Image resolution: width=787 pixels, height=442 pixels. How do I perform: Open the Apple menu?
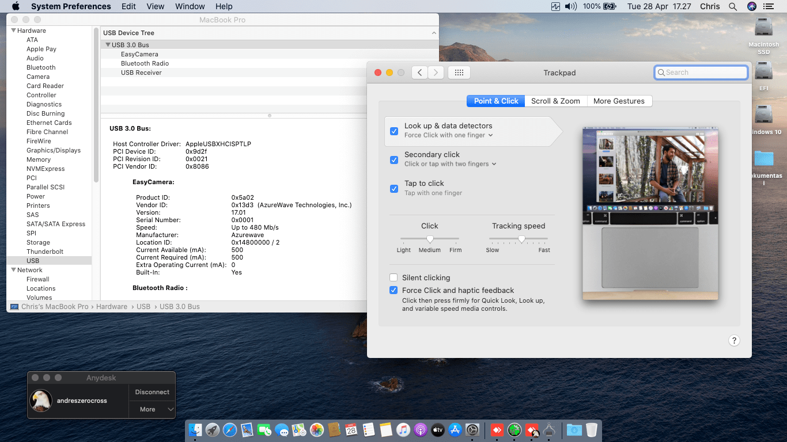(16, 6)
